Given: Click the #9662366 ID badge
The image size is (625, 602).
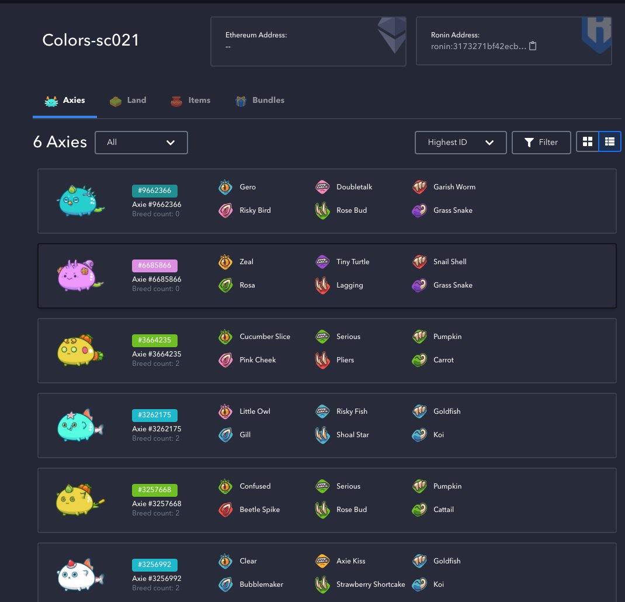Looking at the screenshot, I should [x=155, y=191].
